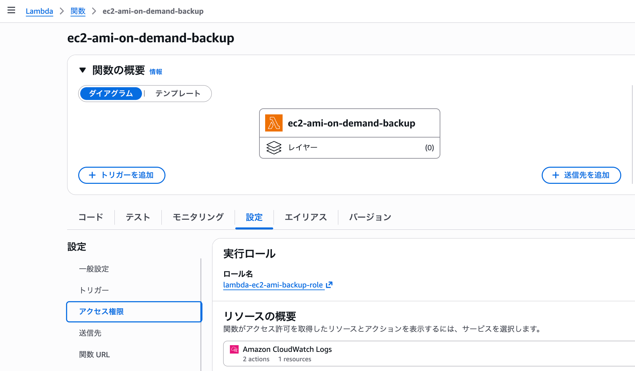The width and height of the screenshot is (635, 371).
Task: Click the 実行ロール heading
Action: (249, 254)
